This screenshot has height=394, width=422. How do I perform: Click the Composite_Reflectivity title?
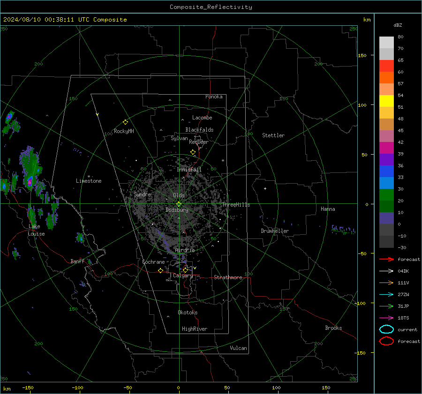point(211,7)
